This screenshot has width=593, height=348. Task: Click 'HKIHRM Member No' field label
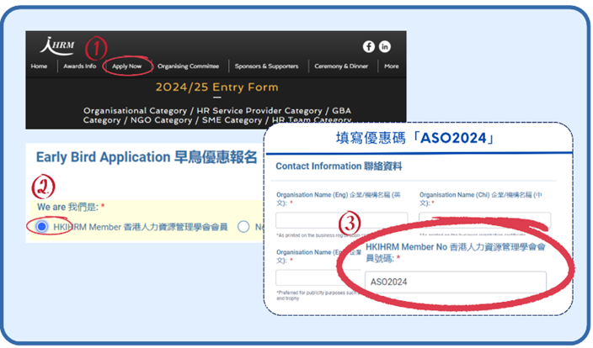456,252
